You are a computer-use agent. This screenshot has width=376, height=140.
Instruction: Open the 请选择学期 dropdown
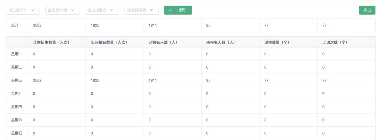coord(62,10)
